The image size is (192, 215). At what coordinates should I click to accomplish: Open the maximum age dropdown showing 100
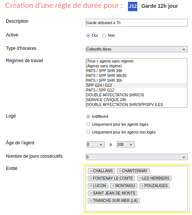(x=126, y=145)
